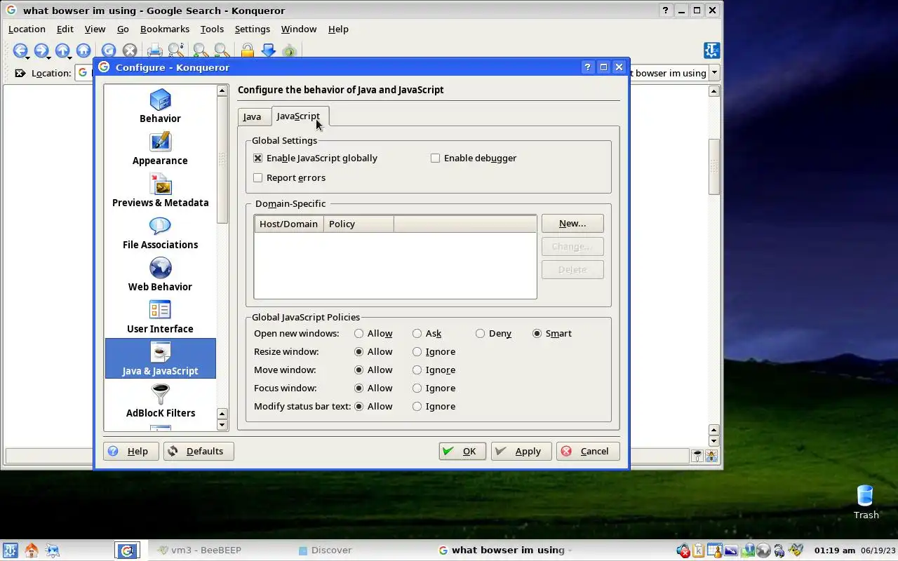The width and height of the screenshot is (898, 561).
Task: Set Focus window to Ignore
Action: pyautogui.click(x=417, y=388)
